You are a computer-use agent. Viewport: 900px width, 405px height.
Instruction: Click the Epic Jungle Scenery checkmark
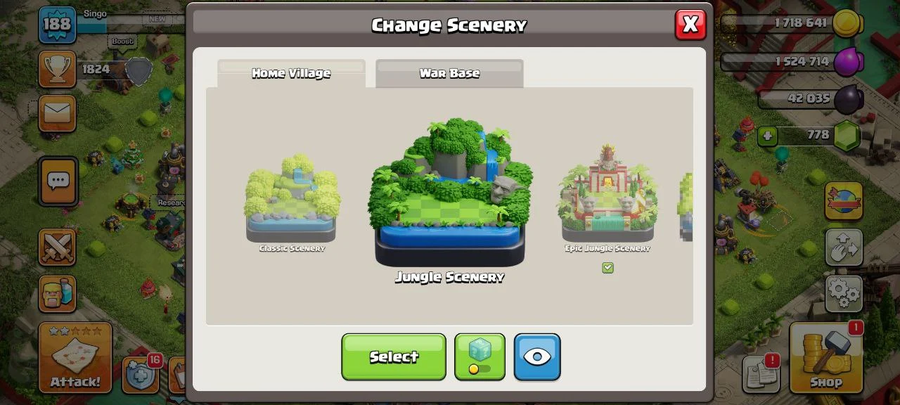[x=607, y=268]
